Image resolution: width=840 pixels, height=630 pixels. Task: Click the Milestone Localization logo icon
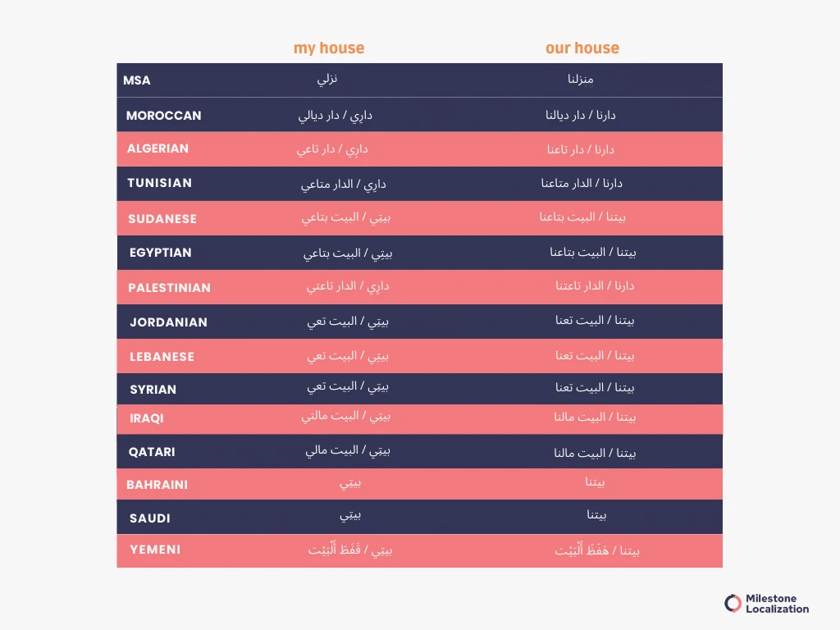click(733, 604)
